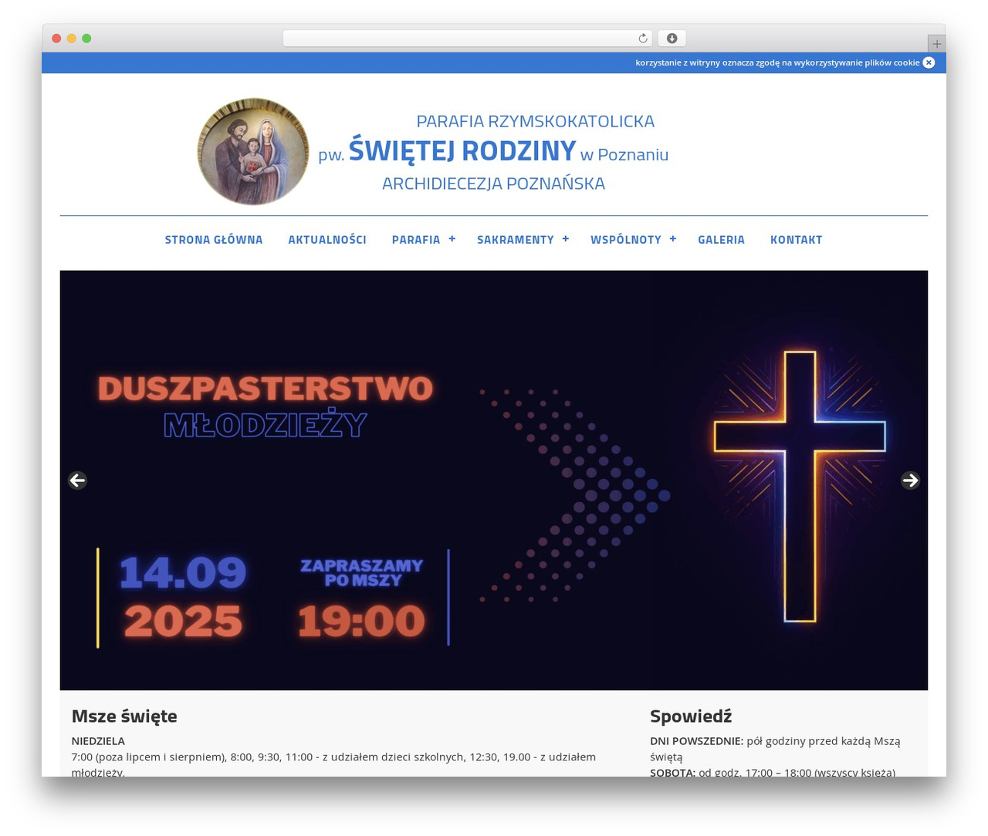The height and width of the screenshot is (836, 988).
Task: Click the Duszpasterstwo Młodzieży slider banner
Action: click(x=494, y=480)
